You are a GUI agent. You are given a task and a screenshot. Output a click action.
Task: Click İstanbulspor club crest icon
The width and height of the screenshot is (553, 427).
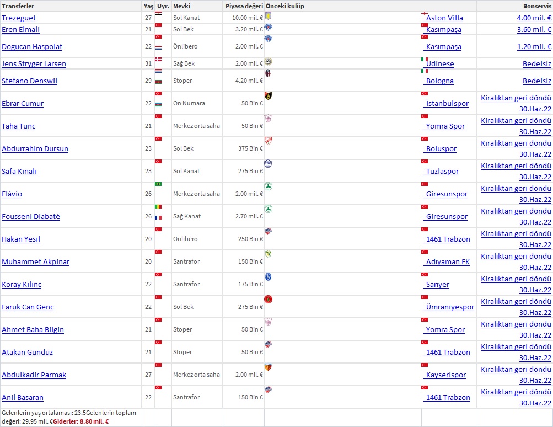click(268, 95)
